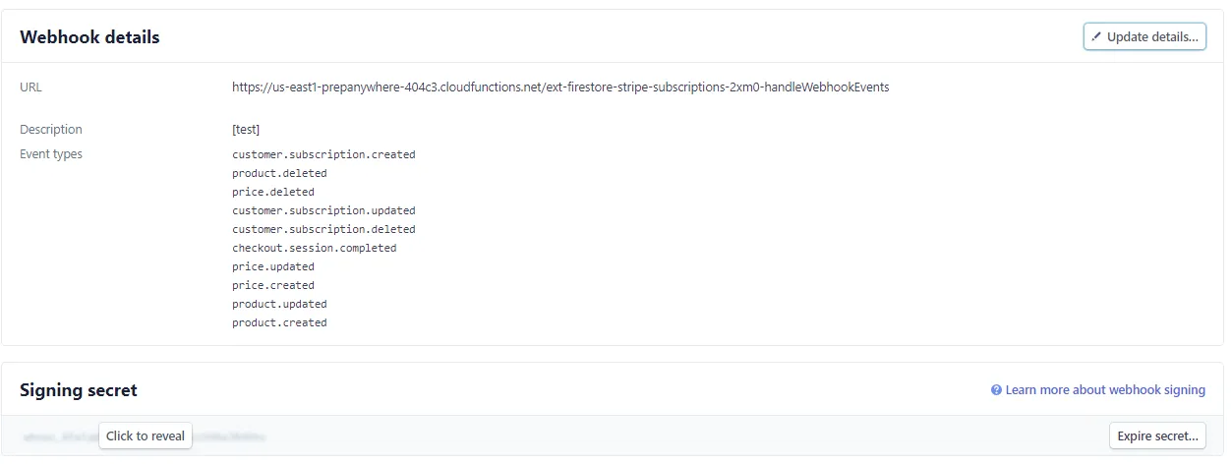Click the Signing secret heading
This screenshot has height=464, width=1232.
pyautogui.click(x=79, y=390)
